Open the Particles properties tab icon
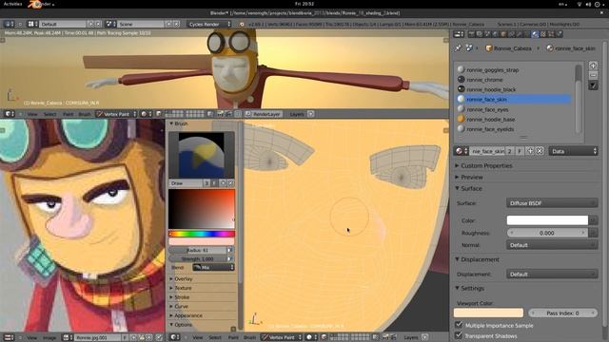 click(551, 34)
